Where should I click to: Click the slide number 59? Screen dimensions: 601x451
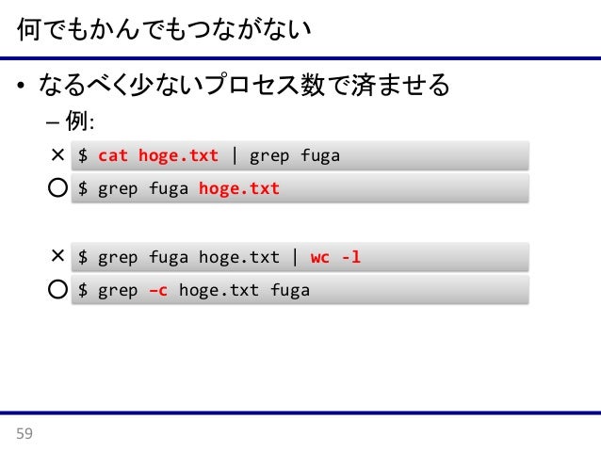(24, 433)
